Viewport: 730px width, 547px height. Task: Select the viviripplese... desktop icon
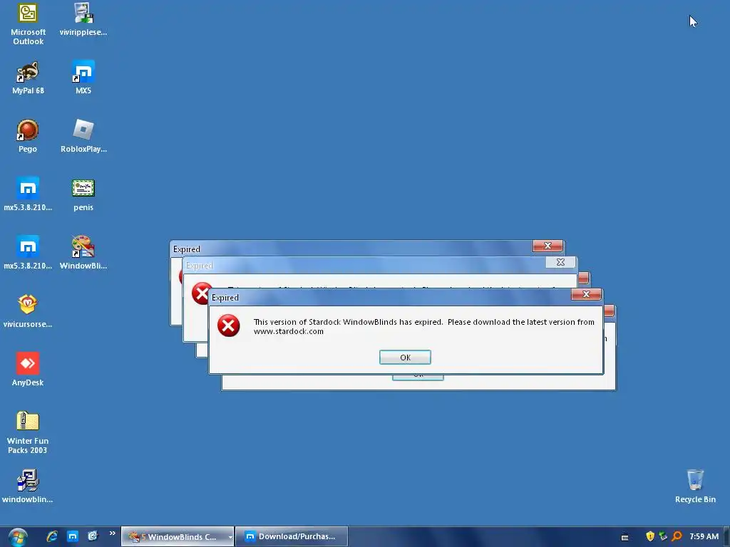(x=83, y=20)
